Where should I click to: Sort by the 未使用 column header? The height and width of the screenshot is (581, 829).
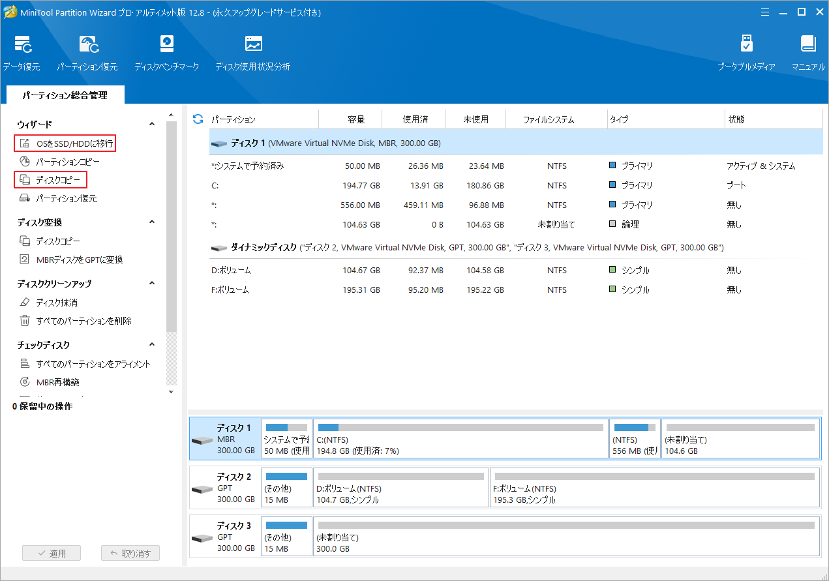pyautogui.click(x=475, y=119)
